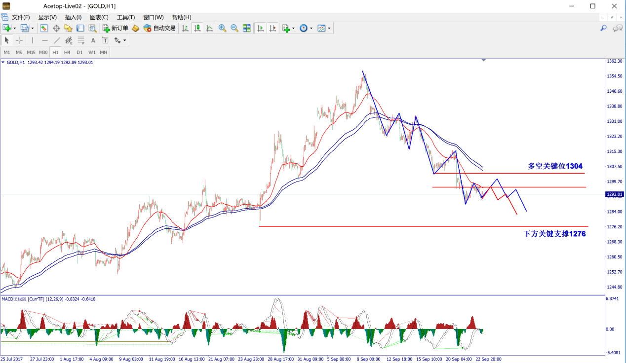Click the chart shift triangle marker
This screenshot has height=363, width=626.
(x=484, y=60)
